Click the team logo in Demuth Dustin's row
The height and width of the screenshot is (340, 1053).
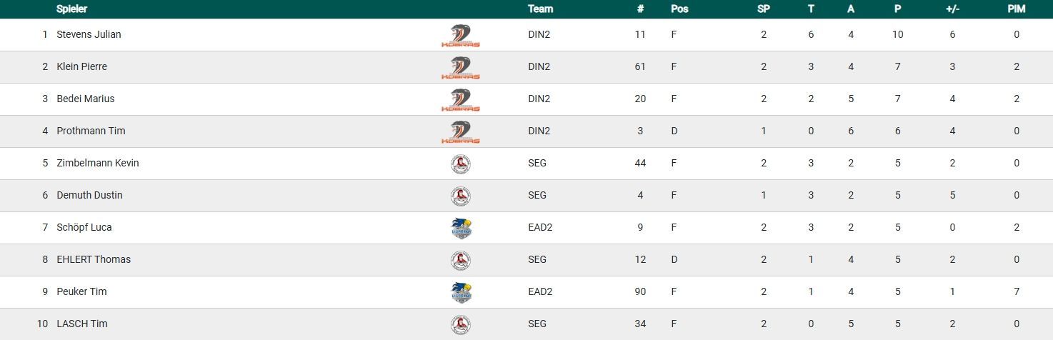pyautogui.click(x=461, y=196)
